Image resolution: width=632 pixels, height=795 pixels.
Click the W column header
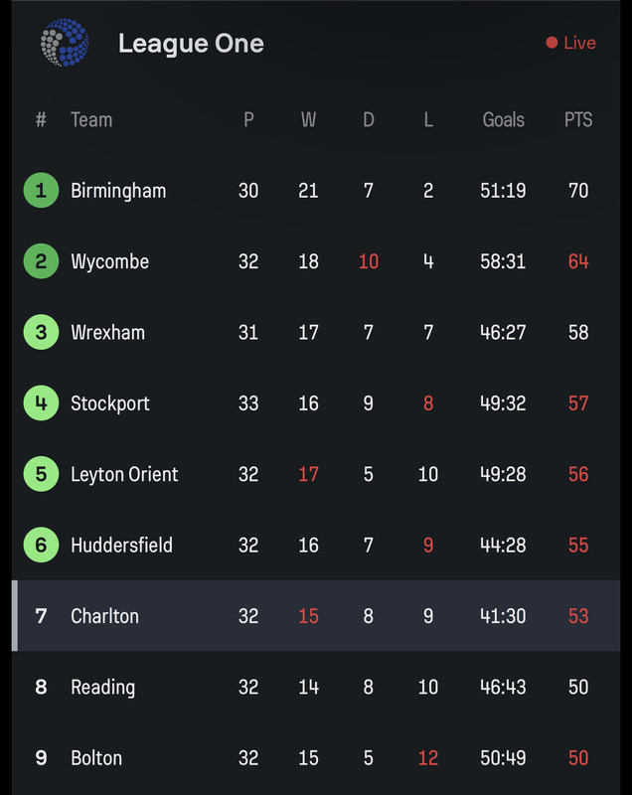pyautogui.click(x=308, y=120)
